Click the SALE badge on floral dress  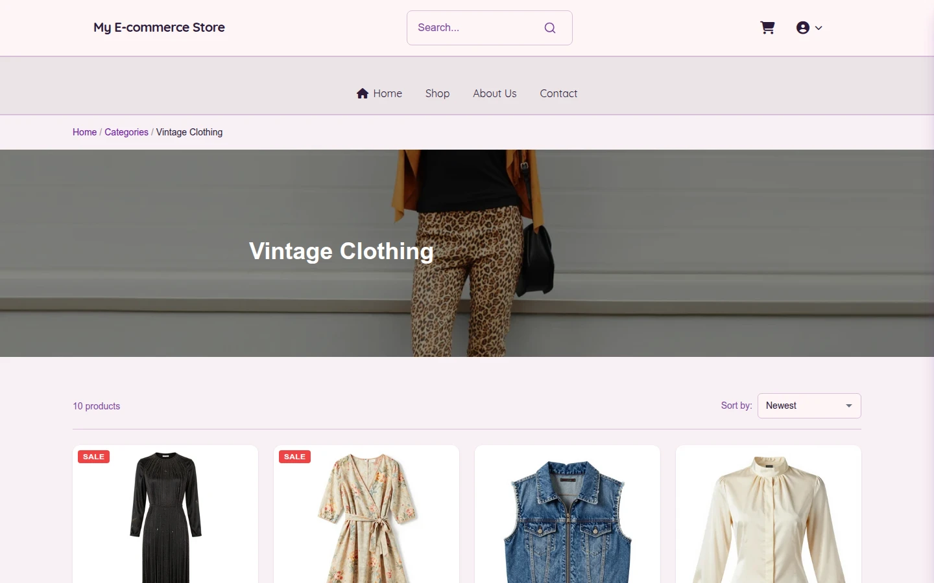point(295,457)
